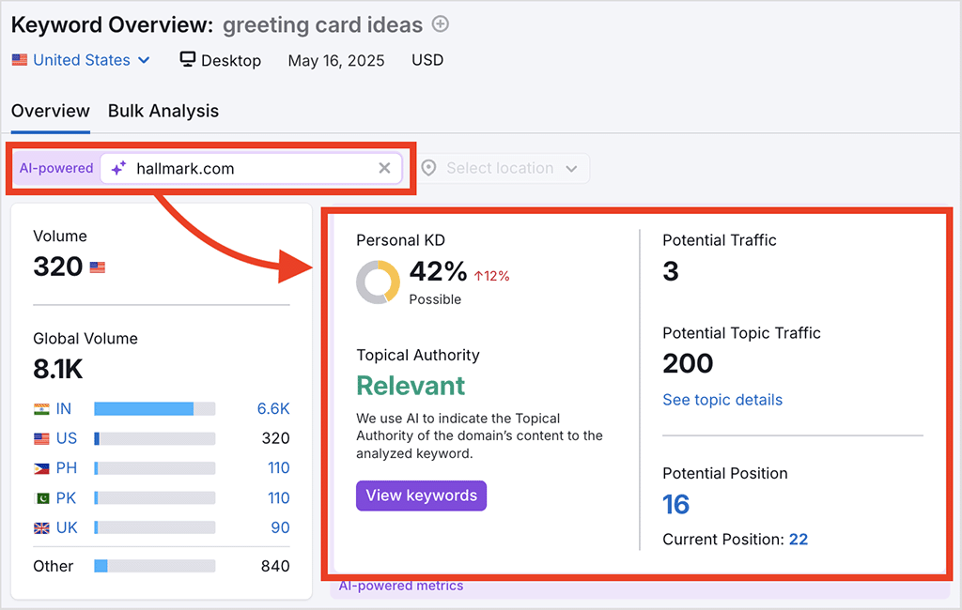Click the Pakistan flag icon
This screenshot has width=962, height=610.
pos(41,497)
